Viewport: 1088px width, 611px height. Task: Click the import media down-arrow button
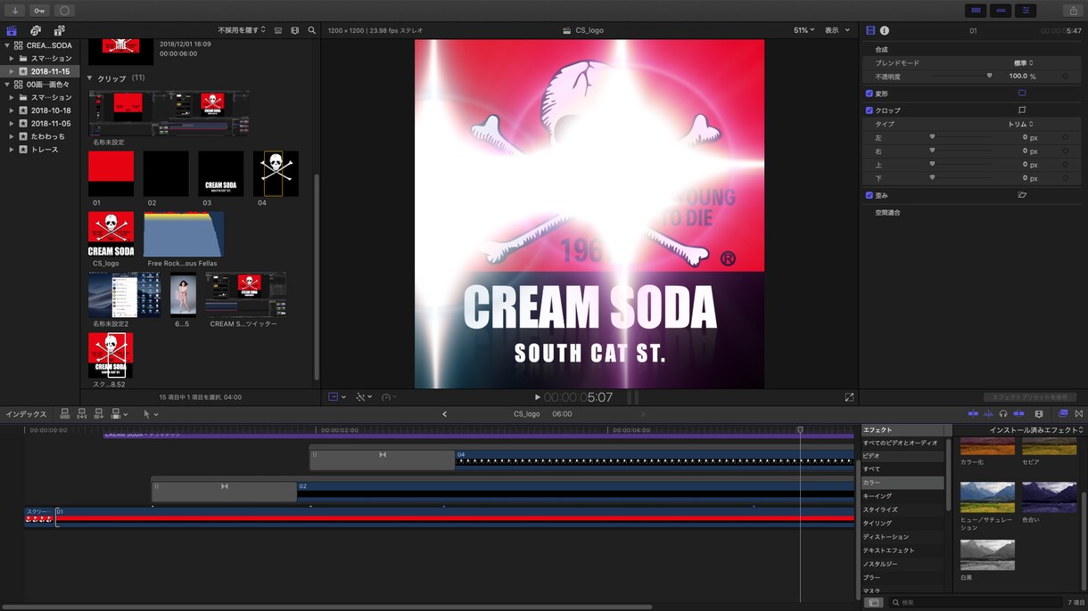click(15, 11)
